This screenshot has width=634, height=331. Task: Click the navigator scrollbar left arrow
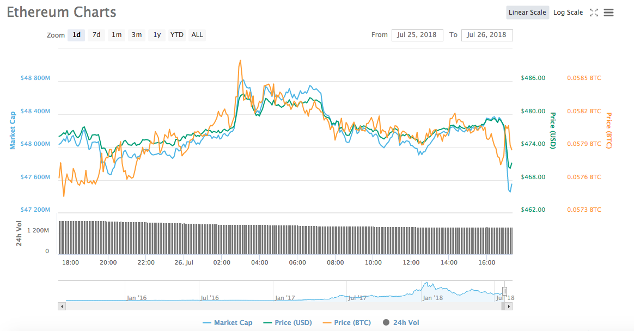pyautogui.click(x=62, y=307)
